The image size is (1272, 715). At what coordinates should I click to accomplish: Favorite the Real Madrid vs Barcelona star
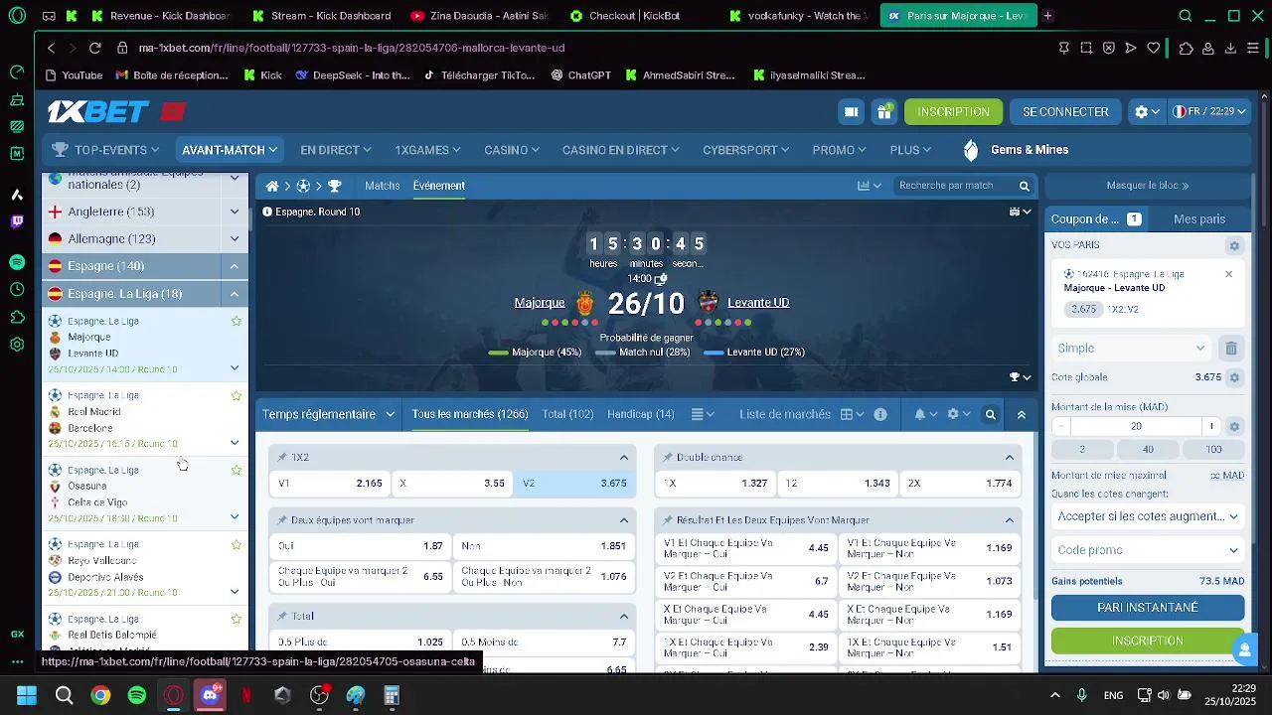[x=236, y=395]
